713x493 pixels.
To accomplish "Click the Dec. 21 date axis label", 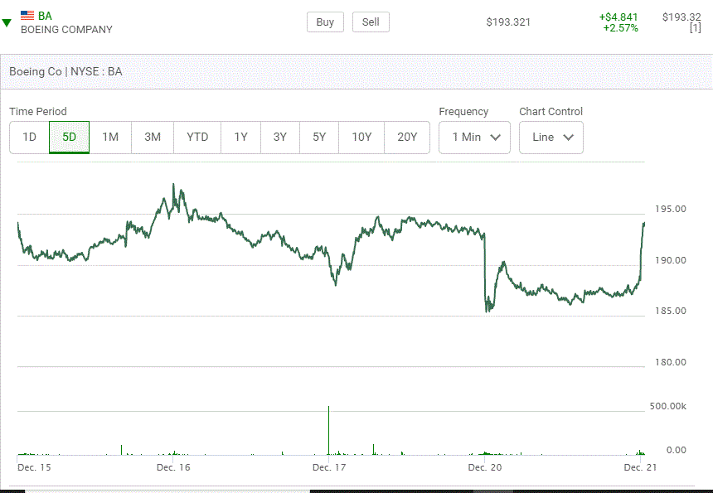I will pyautogui.click(x=640, y=467).
